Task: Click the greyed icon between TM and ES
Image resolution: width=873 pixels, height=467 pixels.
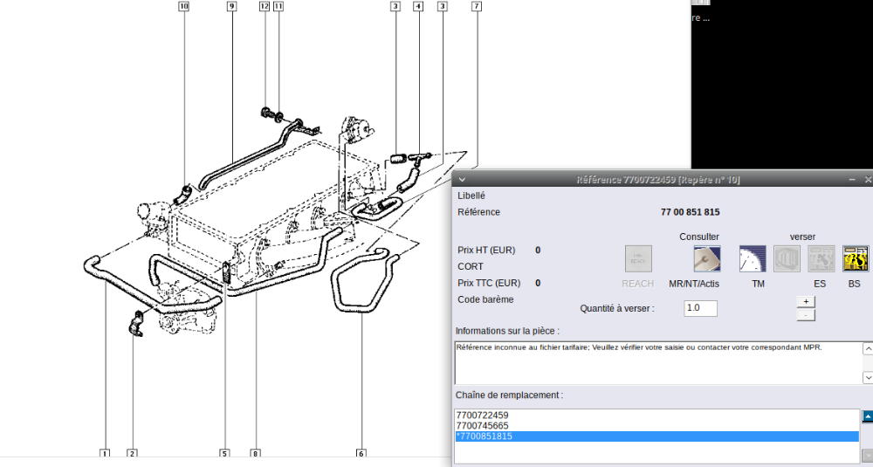Action: point(787,258)
